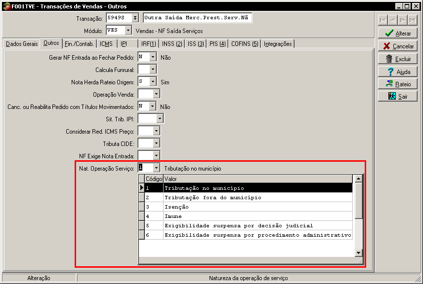Switch to Dados Gerais tab
This screenshot has width=423, height=284.
[22, 44]
